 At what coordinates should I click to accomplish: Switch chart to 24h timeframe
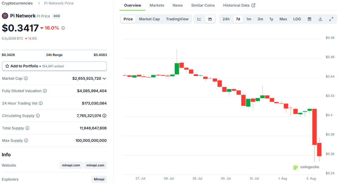[x=226, y=19]
